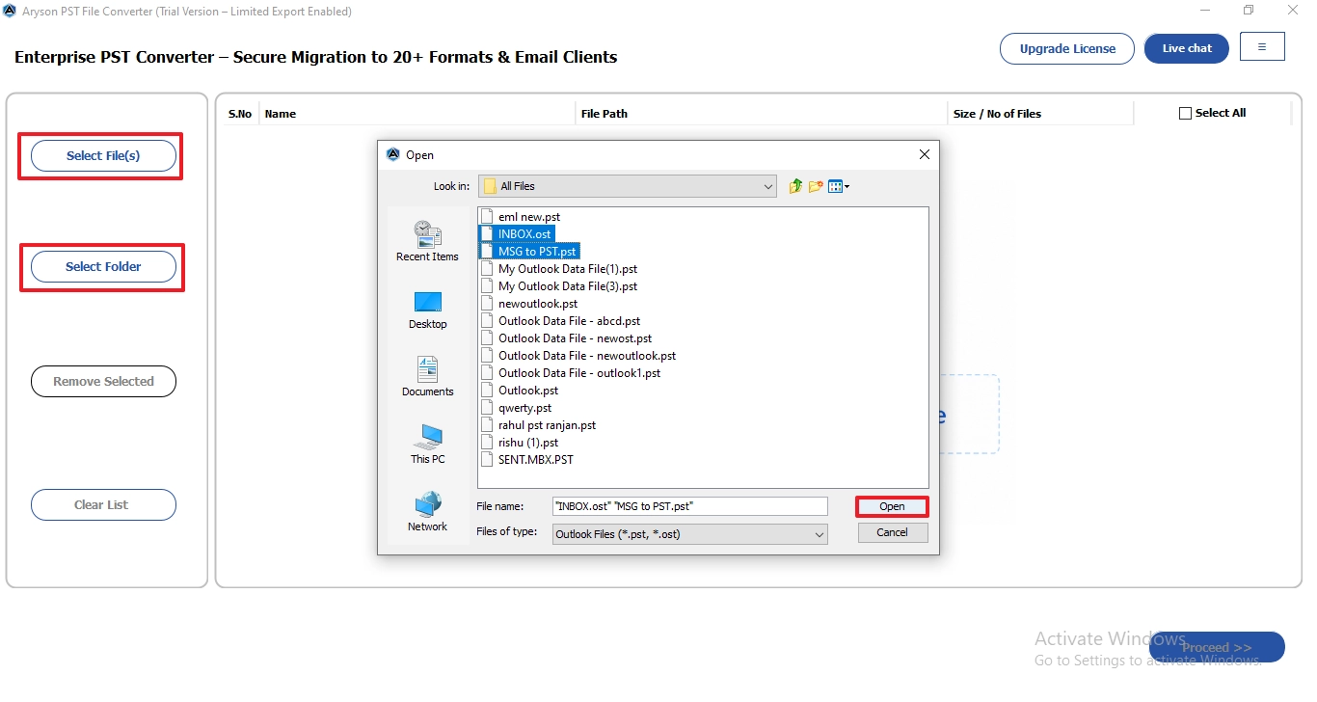Select newoutlook.pst file

pos(538,304)
